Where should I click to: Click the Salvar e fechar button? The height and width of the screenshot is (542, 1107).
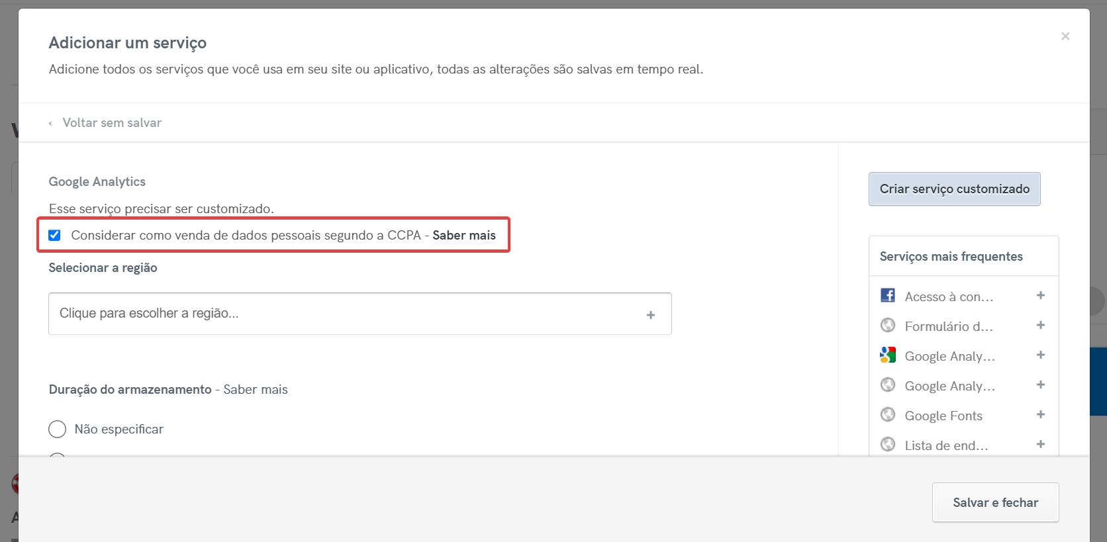(x=994, y=503)
